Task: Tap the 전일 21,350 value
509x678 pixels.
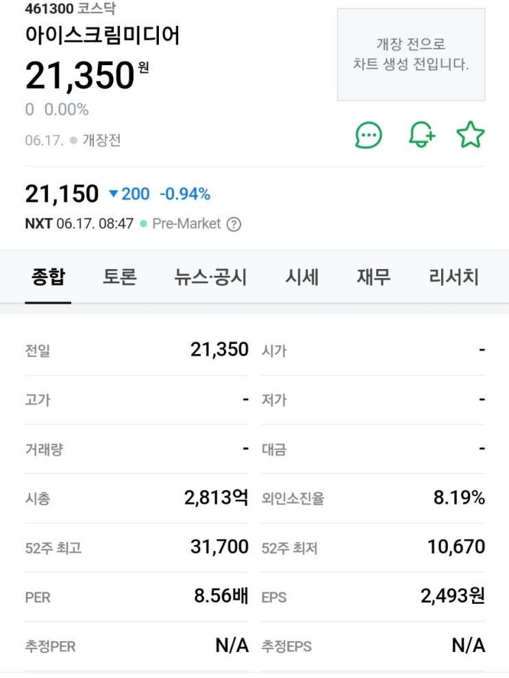Action: [x=219, y=350]
